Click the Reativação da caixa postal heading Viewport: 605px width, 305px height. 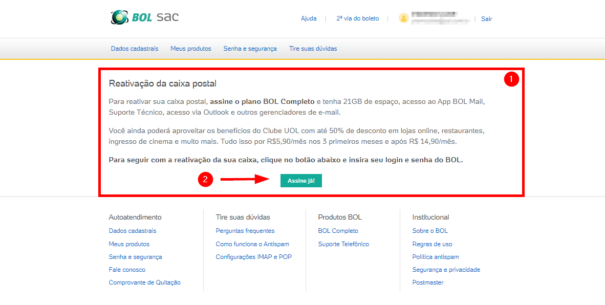click(x=163, y=83)
